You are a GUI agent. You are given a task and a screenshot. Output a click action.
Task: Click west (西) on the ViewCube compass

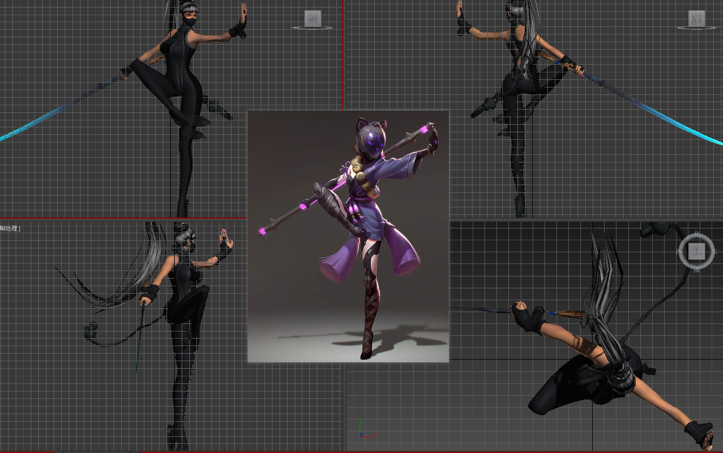coord(679,252)
